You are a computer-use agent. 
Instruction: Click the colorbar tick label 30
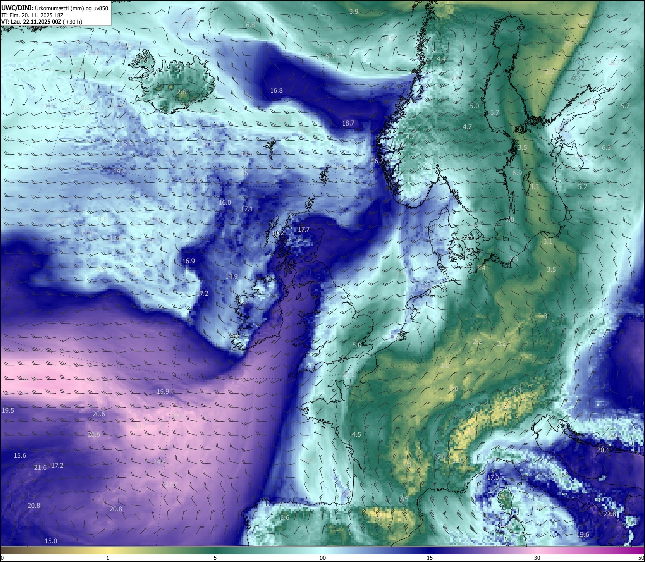(537, 558)
